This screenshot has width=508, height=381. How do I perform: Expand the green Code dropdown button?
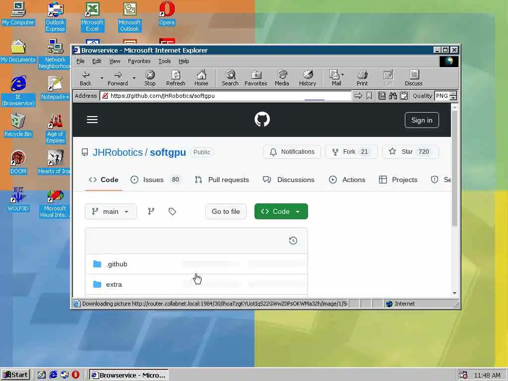(281, 211)
